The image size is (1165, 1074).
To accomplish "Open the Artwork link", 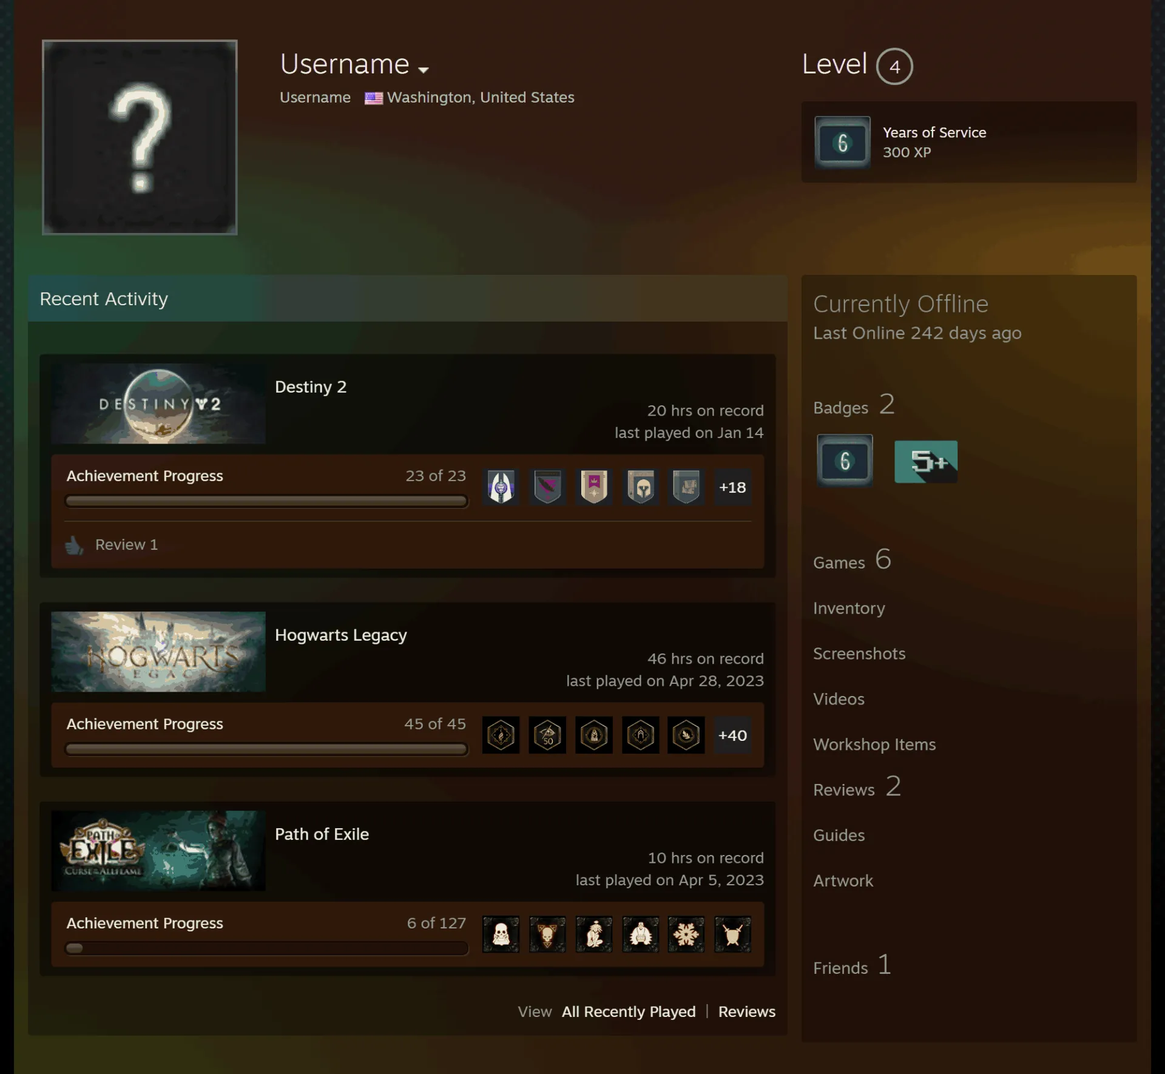I will (843, 881).
